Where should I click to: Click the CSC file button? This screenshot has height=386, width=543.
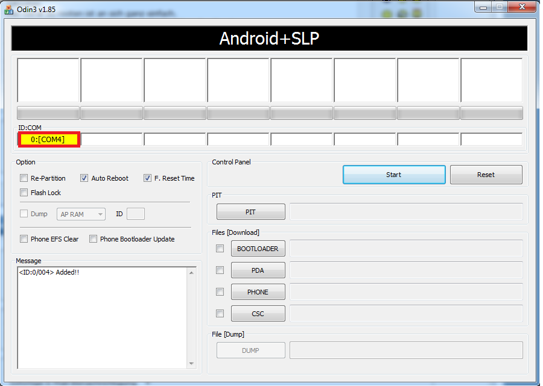258,313
